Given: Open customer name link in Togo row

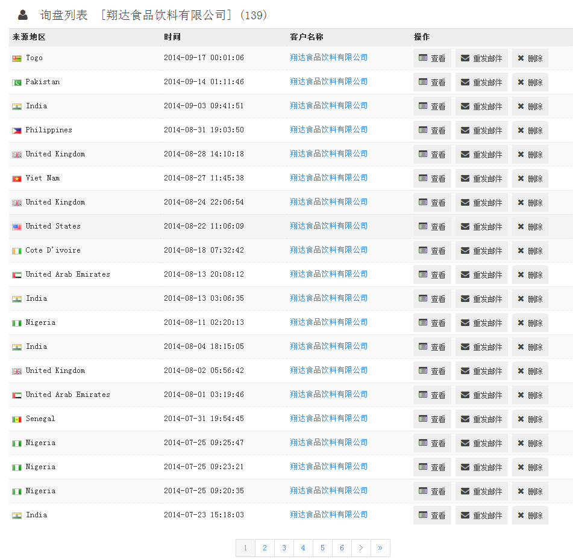Looking at the screenshot, I should coord(328,58).
